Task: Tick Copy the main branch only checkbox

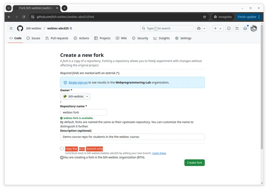Action: coord(62,149)
